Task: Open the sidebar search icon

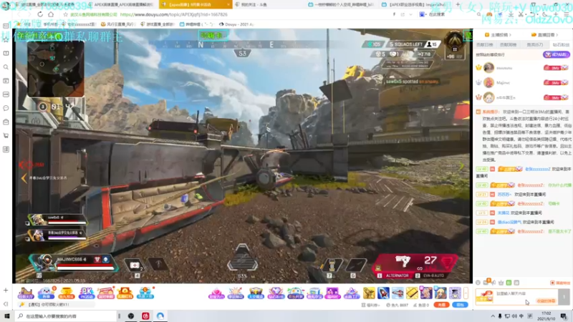Action: 6,67
